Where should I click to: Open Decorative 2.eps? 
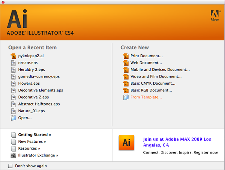click(33, 97)
